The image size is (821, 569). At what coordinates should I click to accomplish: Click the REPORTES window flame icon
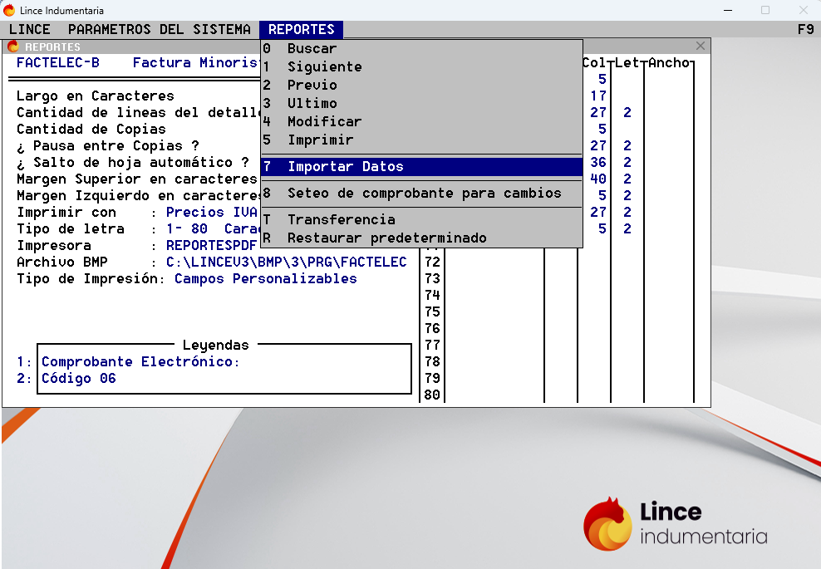click(13, 47)
